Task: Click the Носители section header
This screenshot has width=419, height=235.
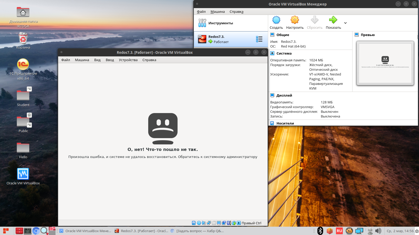Action: [285, 123]
